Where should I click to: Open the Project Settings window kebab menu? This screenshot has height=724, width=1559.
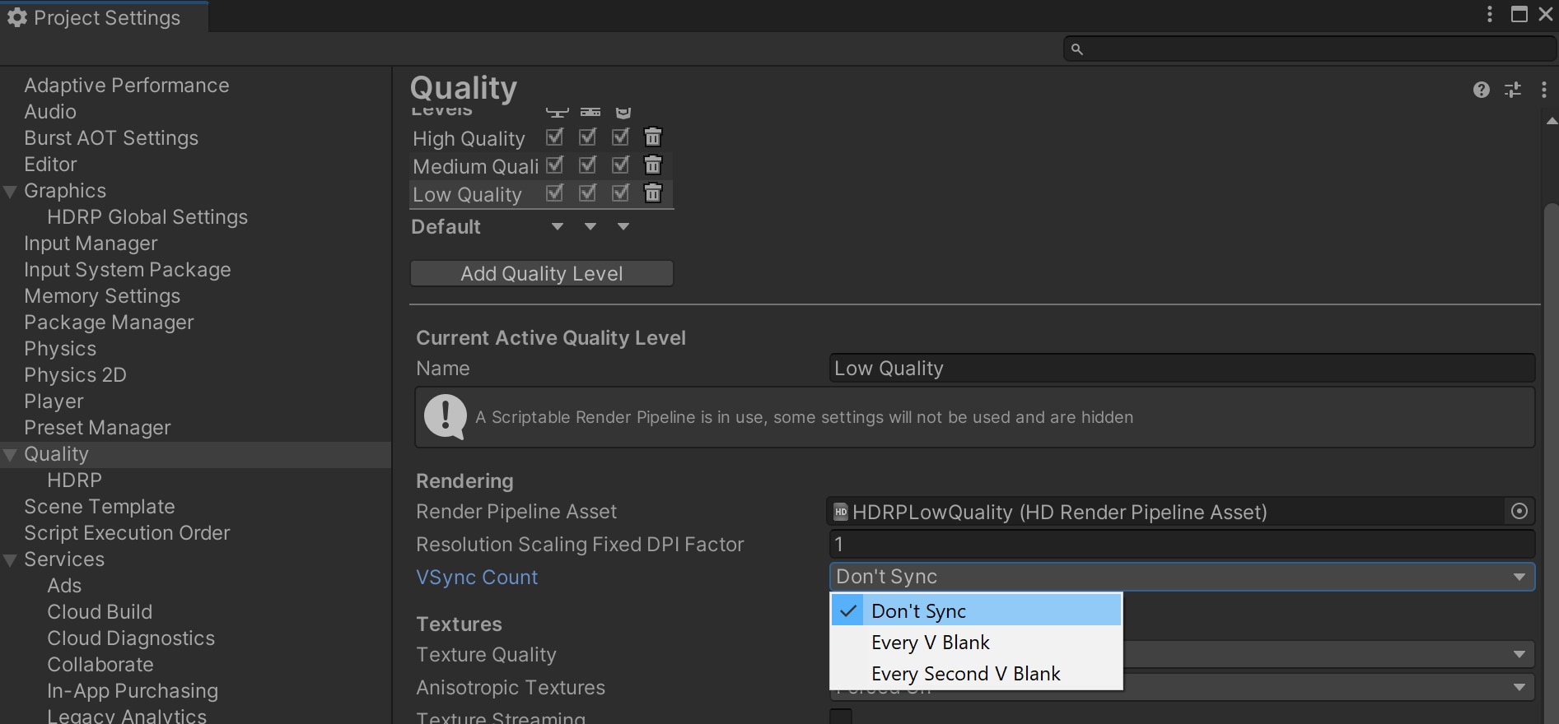click(x=1489, y=15)
